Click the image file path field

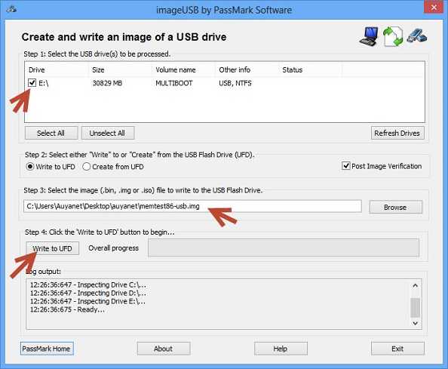pos(192,206)
